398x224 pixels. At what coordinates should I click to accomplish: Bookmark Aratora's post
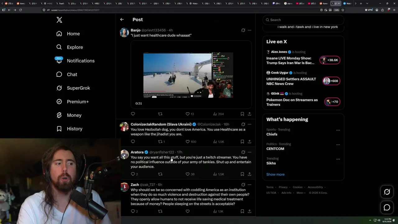pos(242,174)
